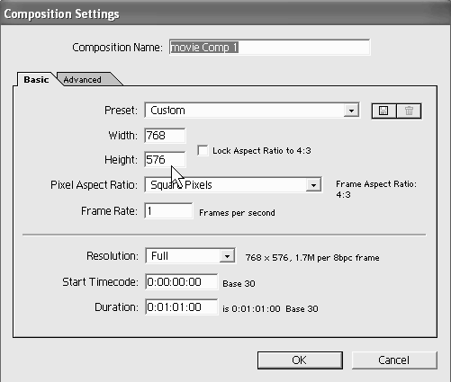Enable Lock Aspect Ratio to 4:3 checkbox

pos(203,150)
